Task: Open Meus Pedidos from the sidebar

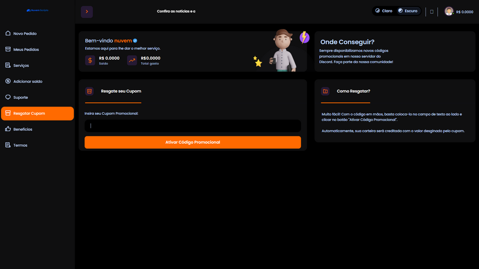Action: (x=26, y=50)
